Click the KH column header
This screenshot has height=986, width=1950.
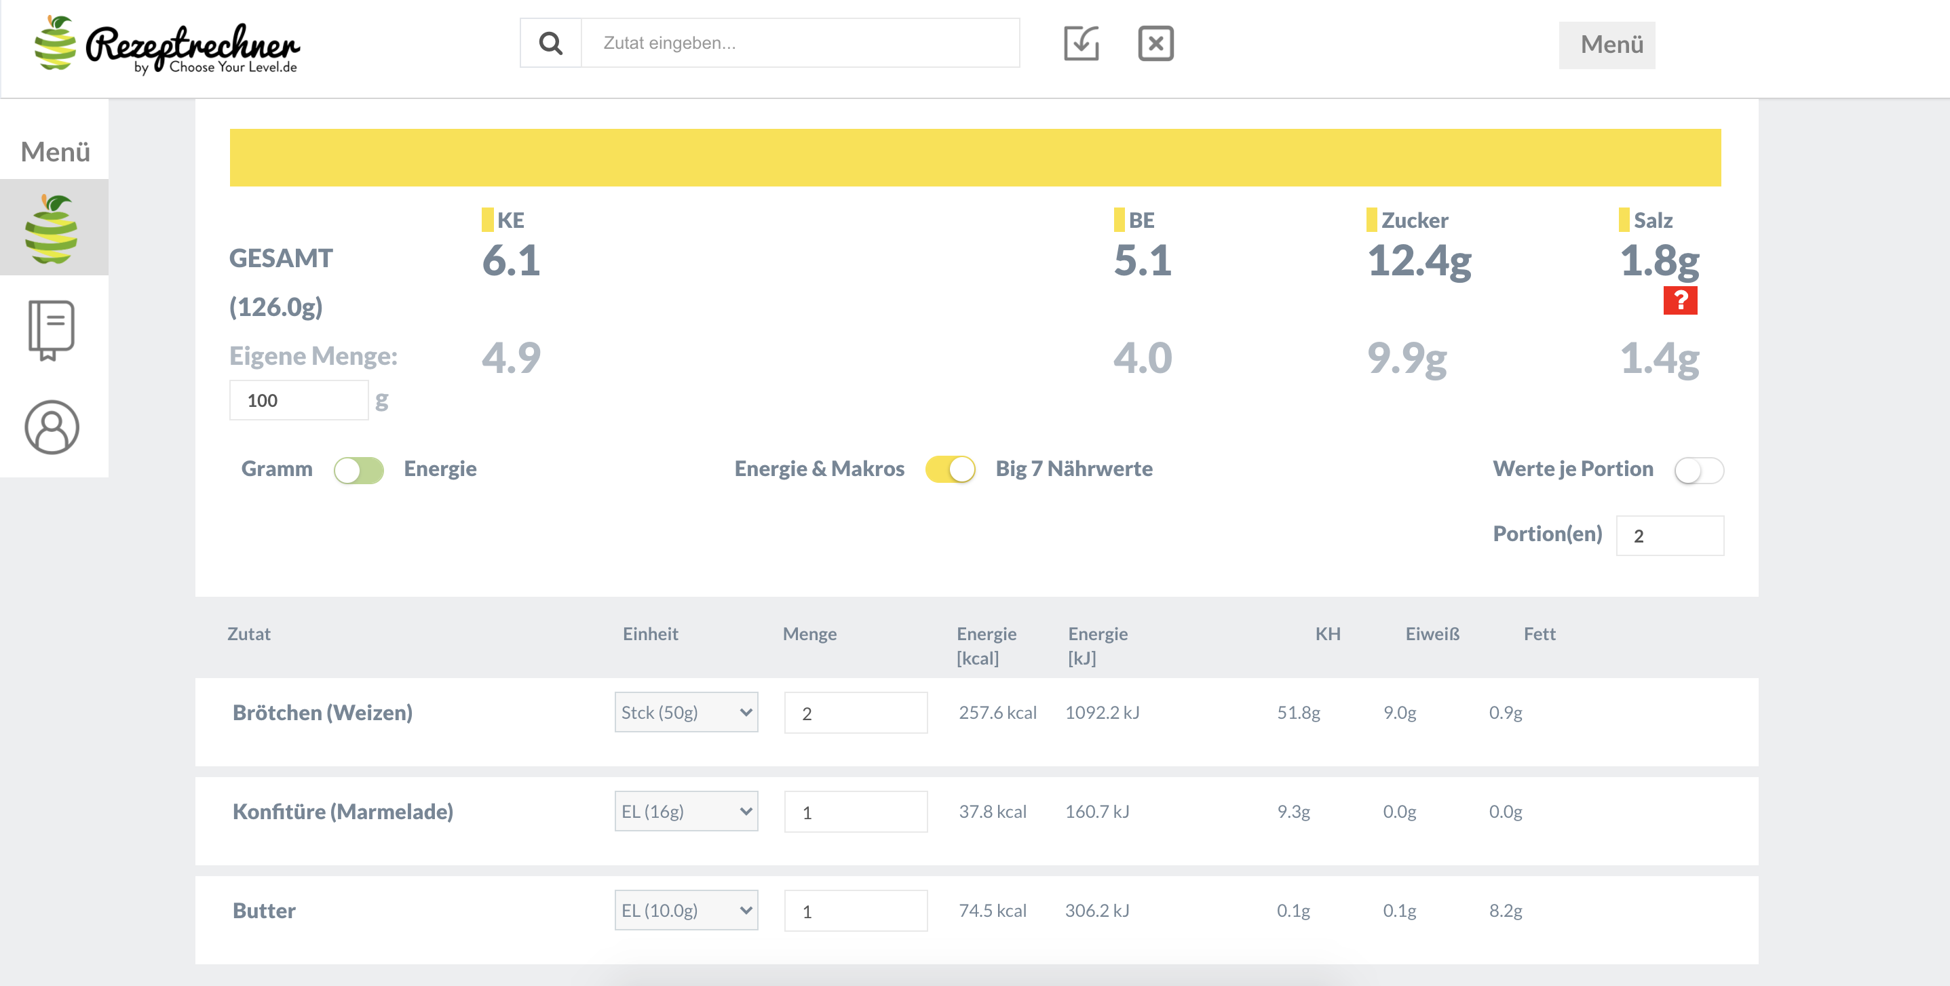1328,634
